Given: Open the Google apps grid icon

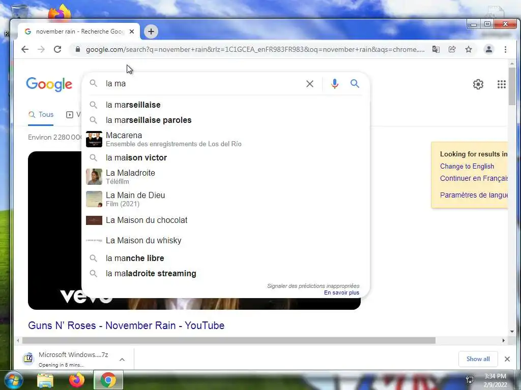Looking at the screenshot, I should click(x=501, y=84).
